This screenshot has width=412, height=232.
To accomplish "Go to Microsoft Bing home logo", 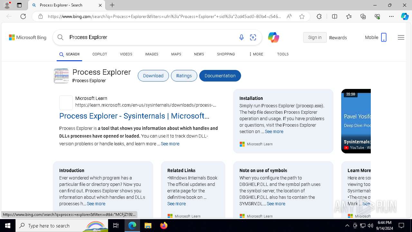I will [28, 37].
